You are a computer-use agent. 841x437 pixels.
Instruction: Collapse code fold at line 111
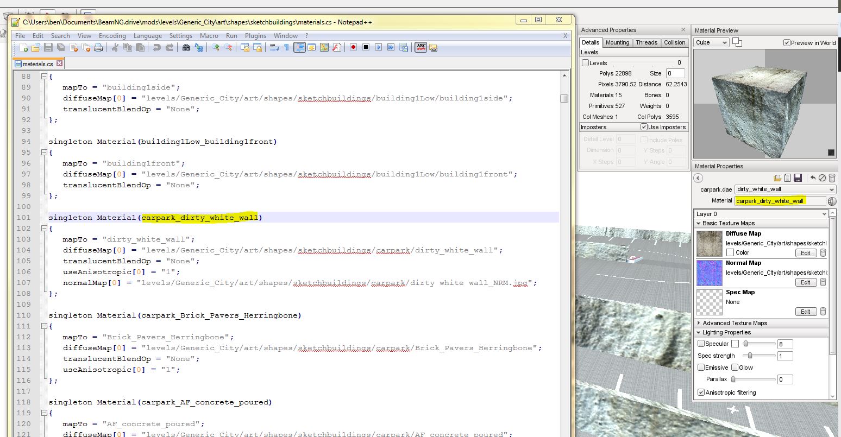pyautogui.click(x=45, y=326)
